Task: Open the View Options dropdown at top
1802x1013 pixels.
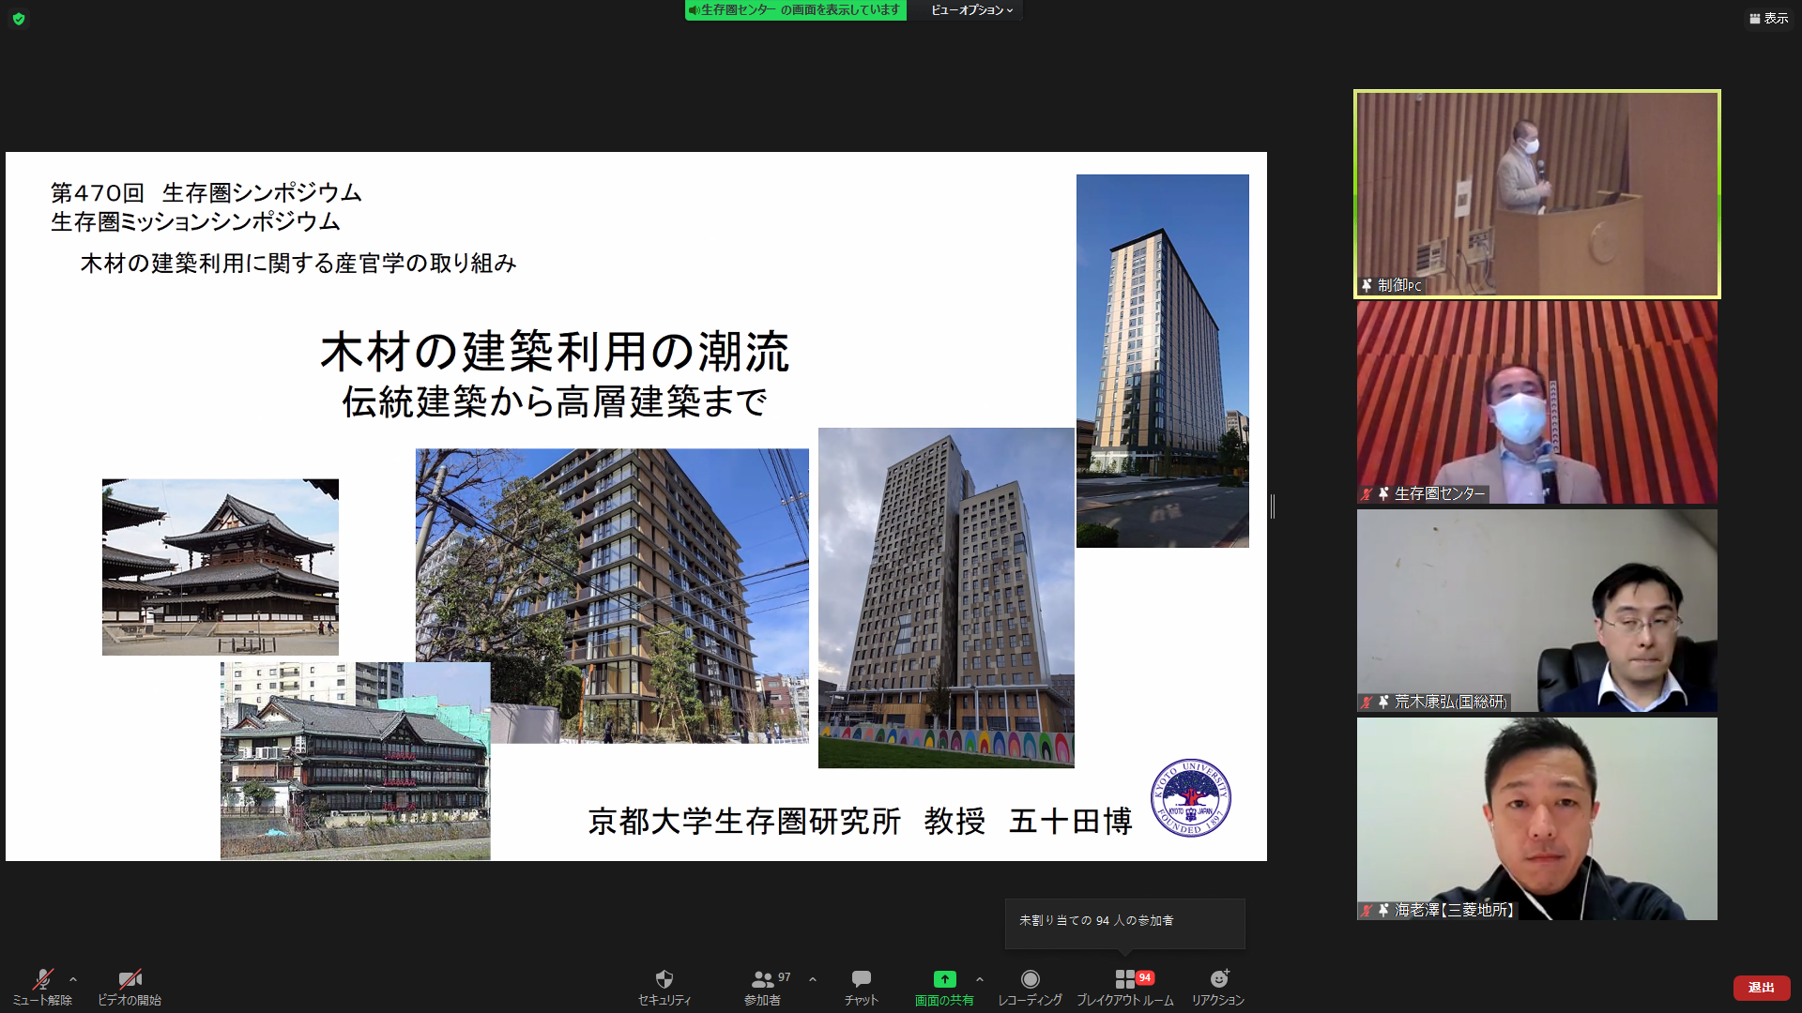Action: (972, 10)
